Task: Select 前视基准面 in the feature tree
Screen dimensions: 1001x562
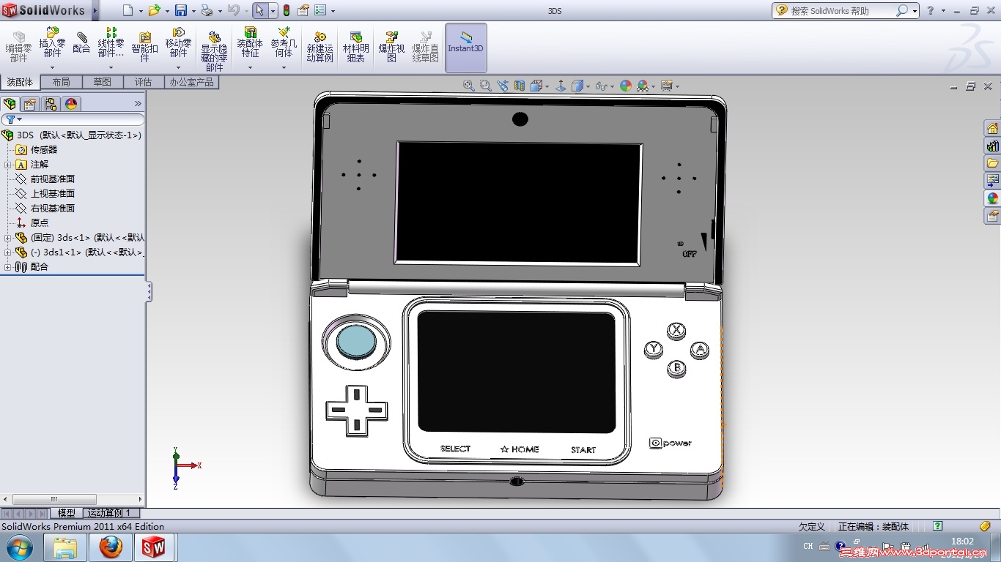Action: [52, 179]
